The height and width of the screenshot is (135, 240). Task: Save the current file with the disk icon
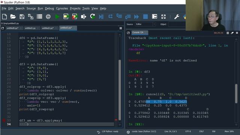pyautogui.click(x=22, y=16)
